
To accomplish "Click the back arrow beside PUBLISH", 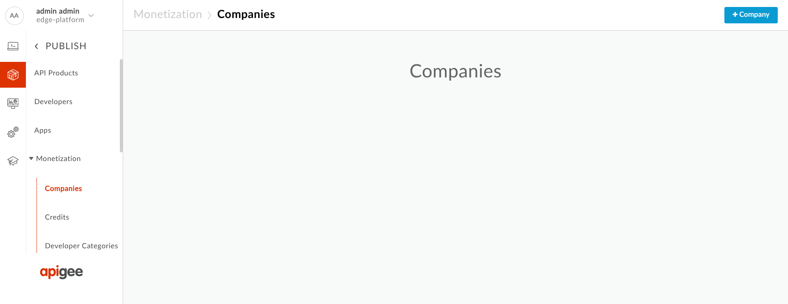I will 37,46.
